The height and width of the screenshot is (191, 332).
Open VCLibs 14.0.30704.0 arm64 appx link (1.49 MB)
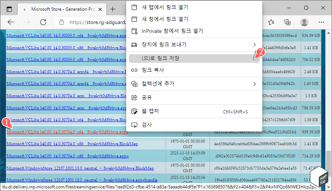66,83
